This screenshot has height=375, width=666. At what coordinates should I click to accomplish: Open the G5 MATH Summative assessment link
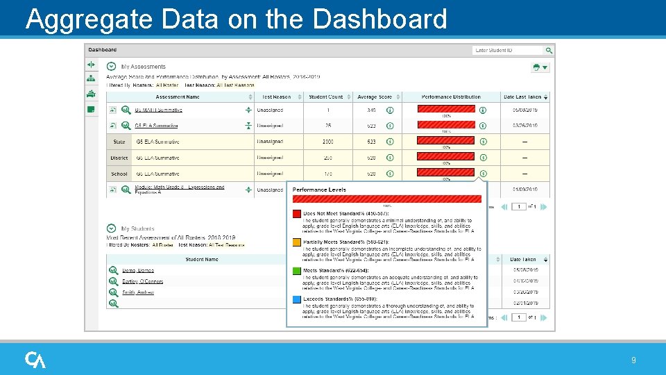pyautogui.click(x=158, y=110)
